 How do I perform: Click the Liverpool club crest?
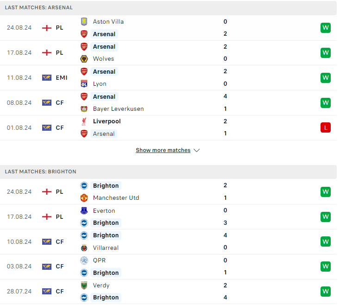click(x=84, y=121)
